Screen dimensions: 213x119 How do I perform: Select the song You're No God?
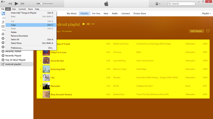point(57,61)
